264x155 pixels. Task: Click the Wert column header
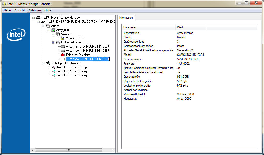pyautogui.click(x=191, y=27)
